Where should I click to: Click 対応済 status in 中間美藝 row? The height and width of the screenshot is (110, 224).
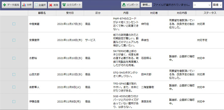pyautogui.click(x=201, y=24)
